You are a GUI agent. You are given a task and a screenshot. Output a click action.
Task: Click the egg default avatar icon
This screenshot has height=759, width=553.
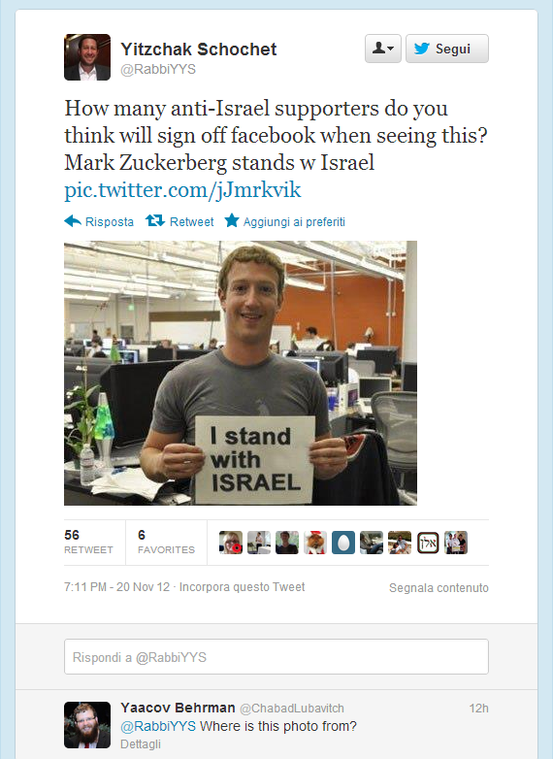(x=343, y=543)
